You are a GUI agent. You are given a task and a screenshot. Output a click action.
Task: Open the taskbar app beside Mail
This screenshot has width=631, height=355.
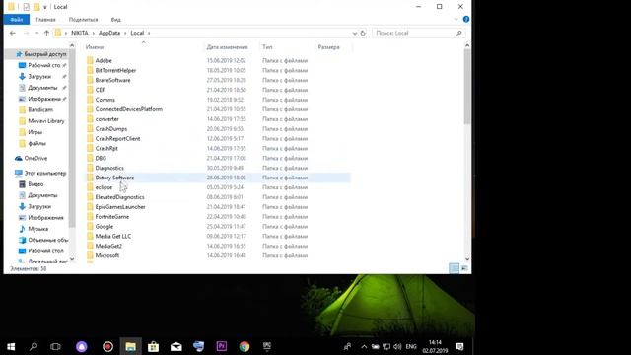(x=199, y=346)
